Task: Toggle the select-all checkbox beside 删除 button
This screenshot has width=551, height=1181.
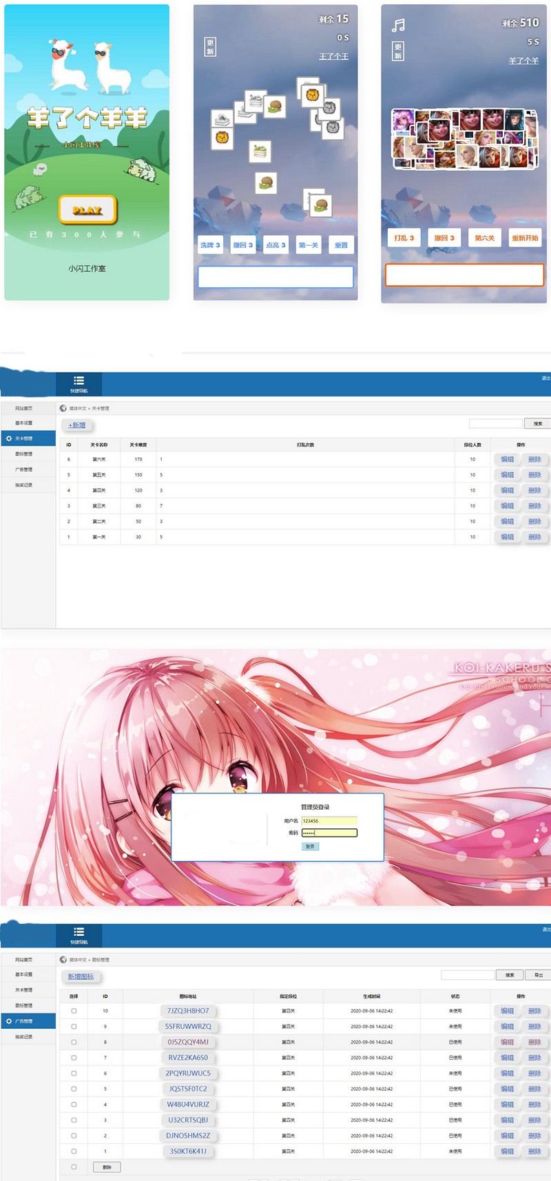Action: [x=74, y=1167]
